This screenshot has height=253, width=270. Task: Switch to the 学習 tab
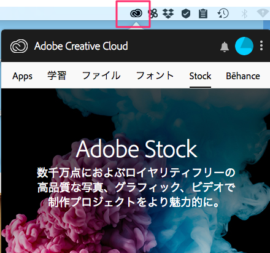(57, 76)
